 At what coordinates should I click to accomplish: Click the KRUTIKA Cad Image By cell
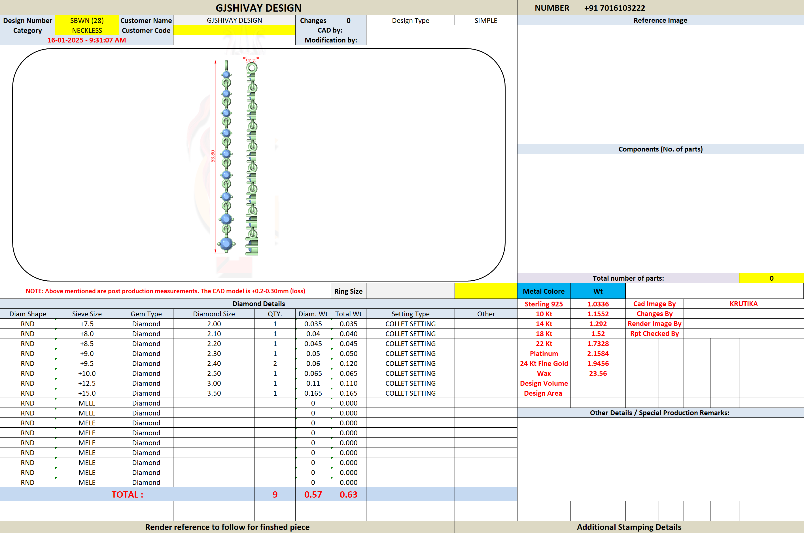click(x=743, y=304)
